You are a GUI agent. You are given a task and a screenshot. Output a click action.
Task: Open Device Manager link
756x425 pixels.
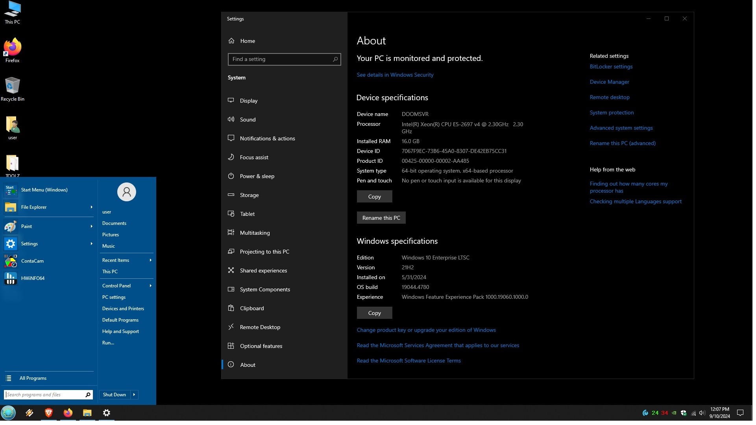609,82
